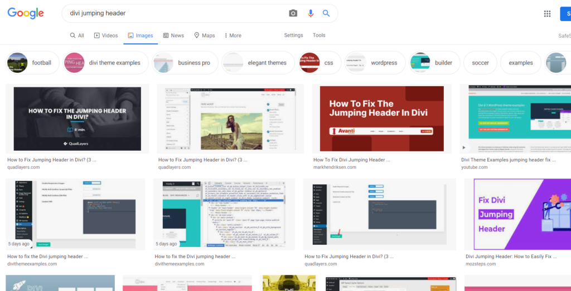Click the blue magnifier search icon

tap(326, 13)
